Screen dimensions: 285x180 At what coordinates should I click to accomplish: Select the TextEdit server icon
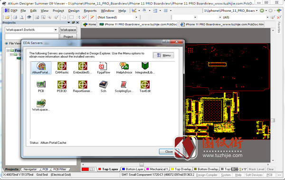[145, 86]
